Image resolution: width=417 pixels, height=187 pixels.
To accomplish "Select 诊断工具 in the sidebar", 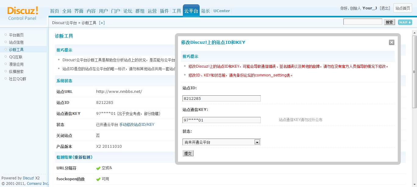I will pos(16,50).
